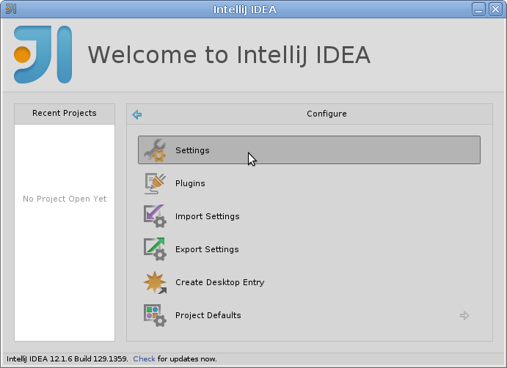The width and height of the screenshot is (507, 368).
Task: Click the IntelliJ title bar logo icon
Action: click(x=11, y=9)
